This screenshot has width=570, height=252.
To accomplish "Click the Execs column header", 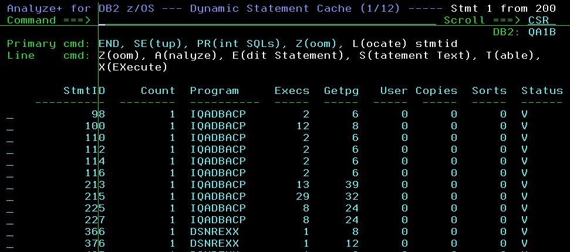I will tap(292, 91).
